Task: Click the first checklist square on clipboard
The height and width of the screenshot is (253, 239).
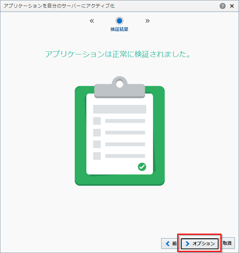Action: pos(97,121)
